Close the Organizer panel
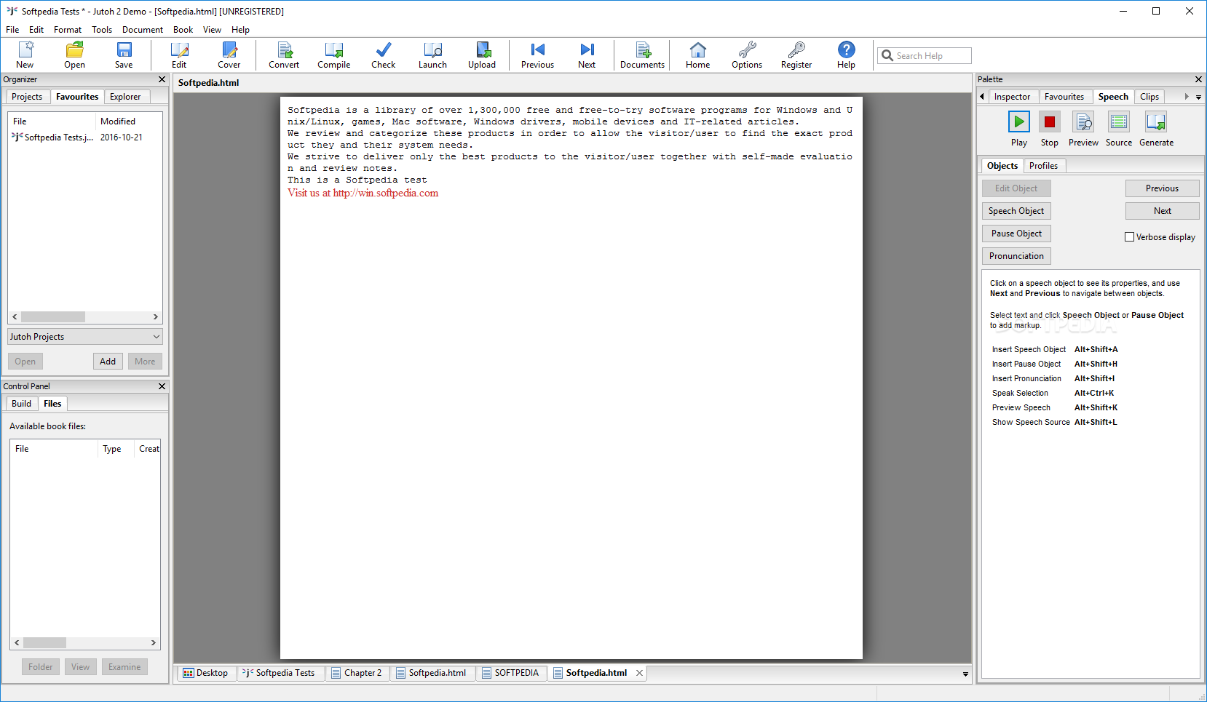The image size is (1207, 702). coord(162,79)
